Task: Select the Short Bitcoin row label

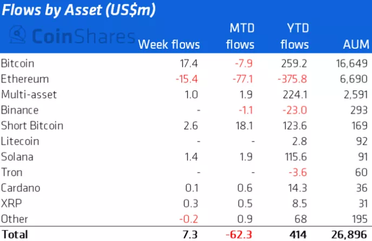Action: point(32,126)
